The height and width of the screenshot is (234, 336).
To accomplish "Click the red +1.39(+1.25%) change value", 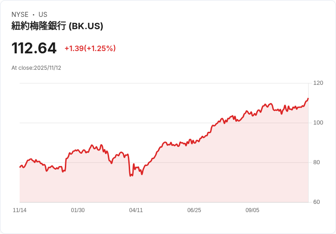I will point(90,48).
